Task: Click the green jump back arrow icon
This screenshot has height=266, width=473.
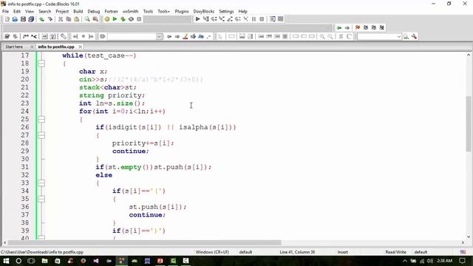Action: click(339, 27)
